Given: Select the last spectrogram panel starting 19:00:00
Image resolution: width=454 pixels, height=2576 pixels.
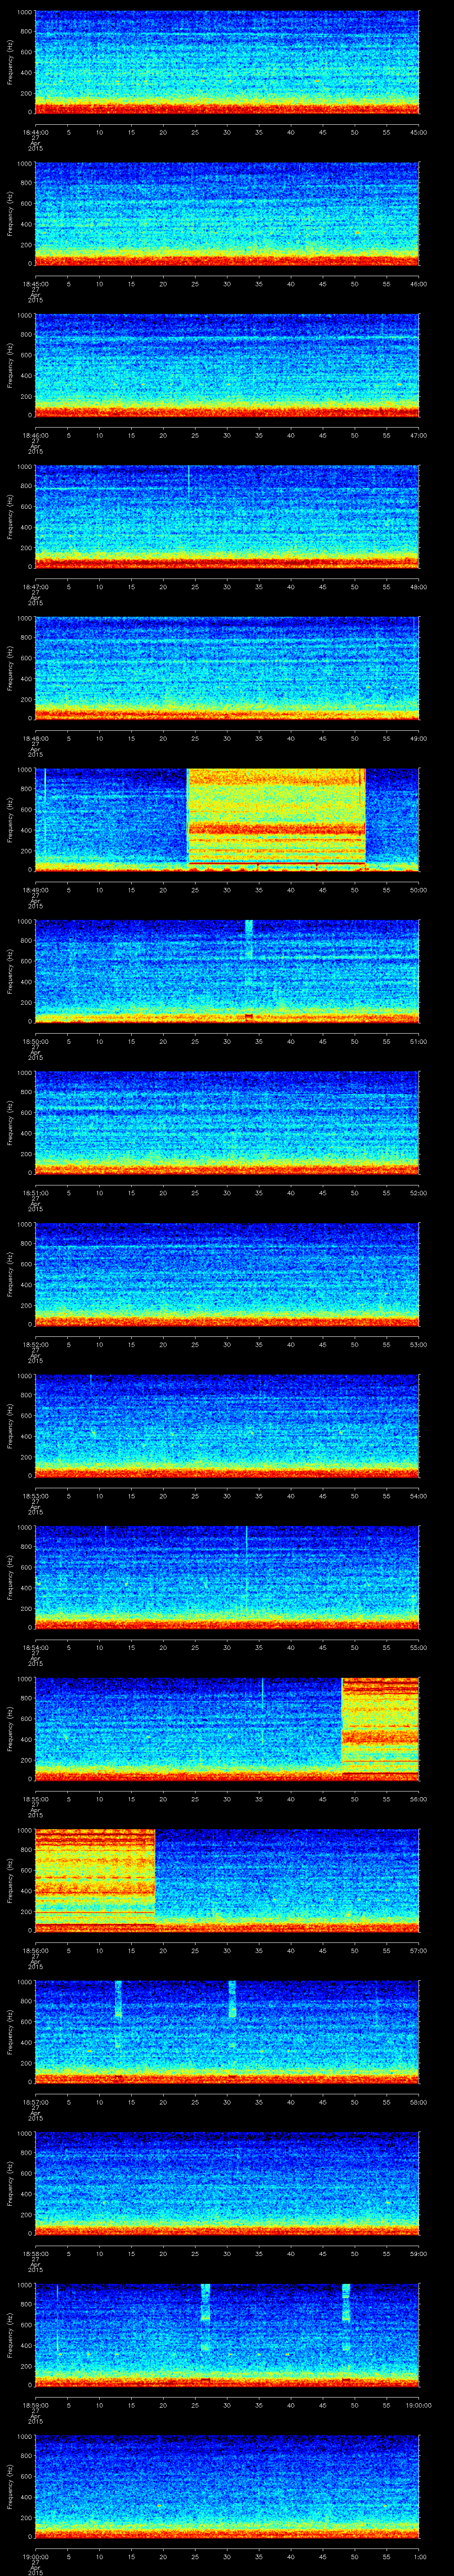Looking at the screenshot, I should coord(227,2485).
